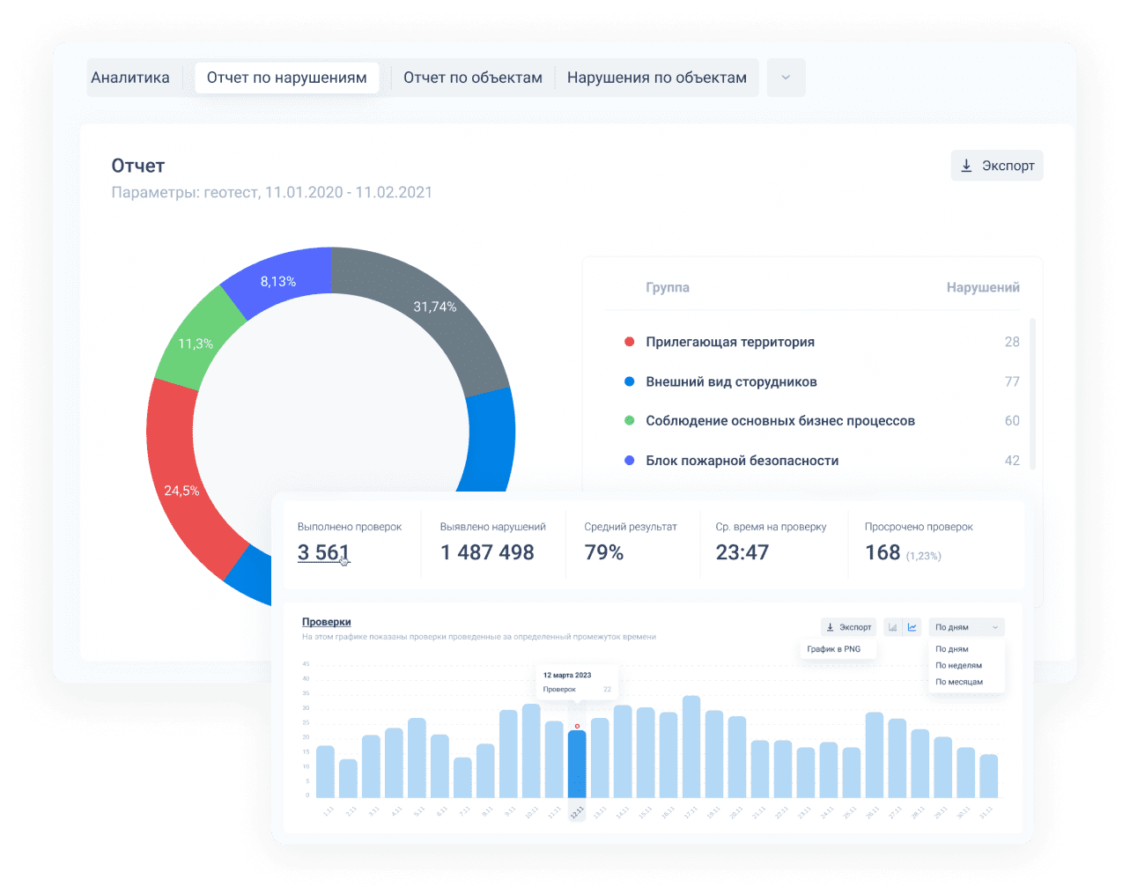Open the 3 561 completed checks link
This screenshot has width=1130, height=895.
click(323, 552)
